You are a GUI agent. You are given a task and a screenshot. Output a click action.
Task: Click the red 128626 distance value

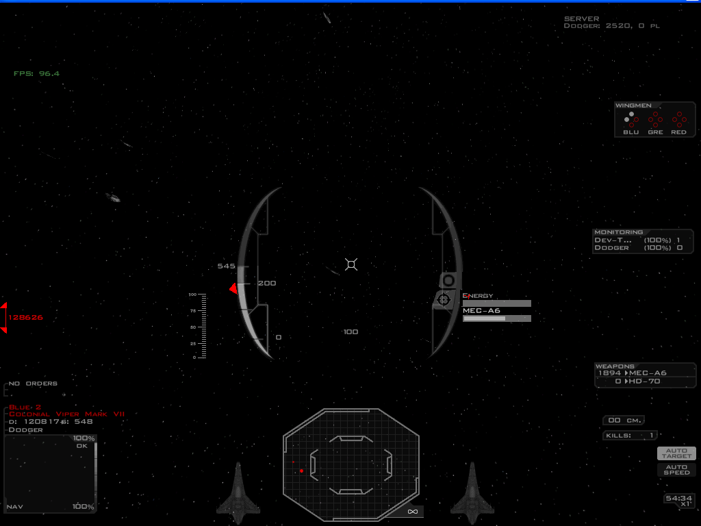25,318
